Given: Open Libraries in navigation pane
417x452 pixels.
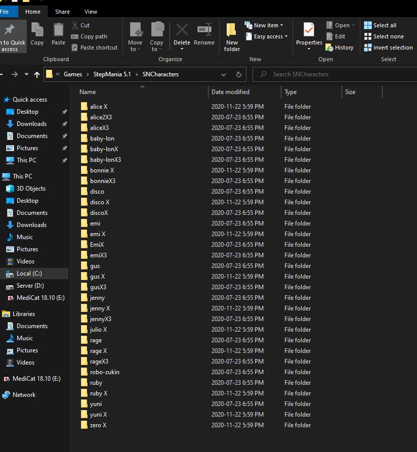Looking at the screenshot, I should (x=19, y=314).
